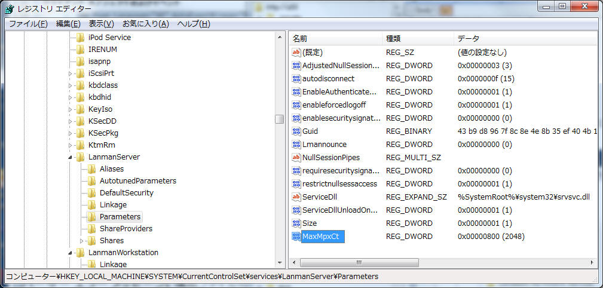
Task: Click the values pane horizontal scrollbar thumb
Action: point(359,262)
